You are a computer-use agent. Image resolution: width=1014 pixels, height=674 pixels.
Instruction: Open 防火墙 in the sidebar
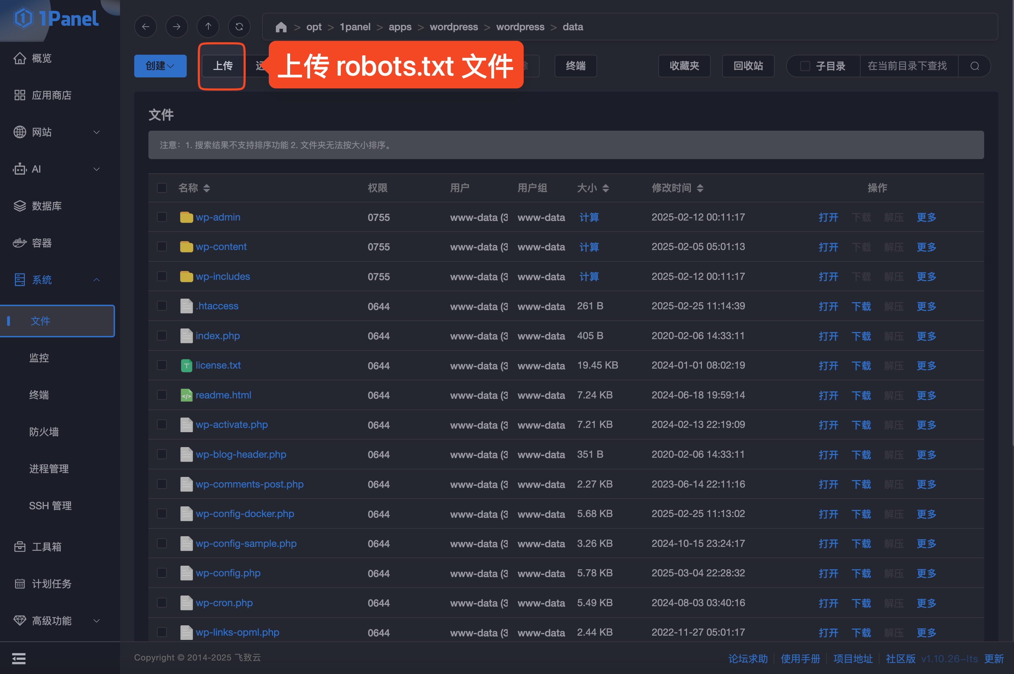click(44, 431)
